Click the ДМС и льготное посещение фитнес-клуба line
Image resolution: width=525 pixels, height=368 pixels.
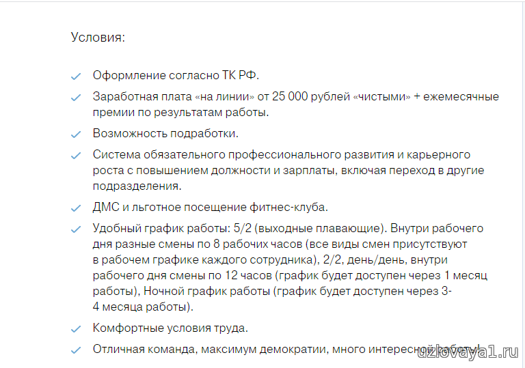(211, 207)
